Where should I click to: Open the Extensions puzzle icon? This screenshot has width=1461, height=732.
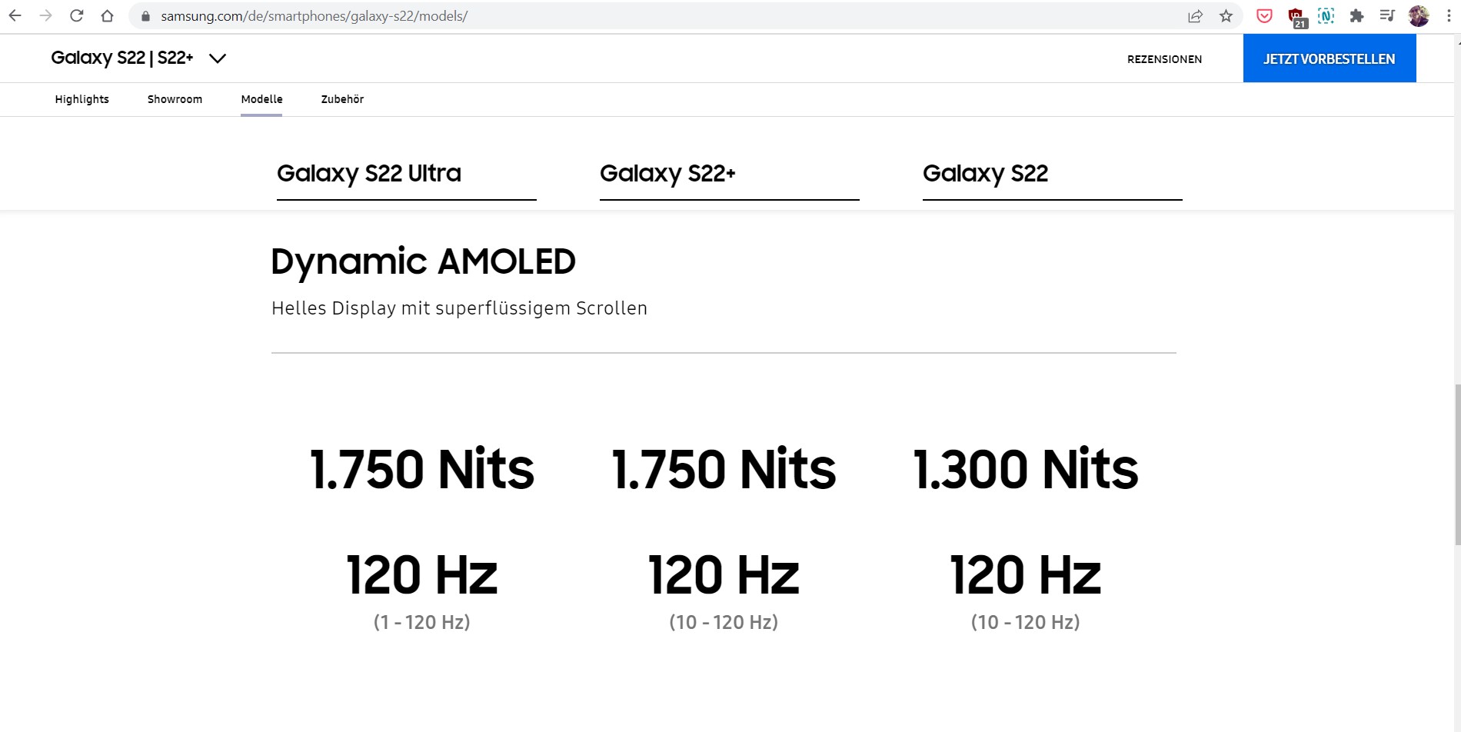pyautogui.click(x=1356, y=16)
